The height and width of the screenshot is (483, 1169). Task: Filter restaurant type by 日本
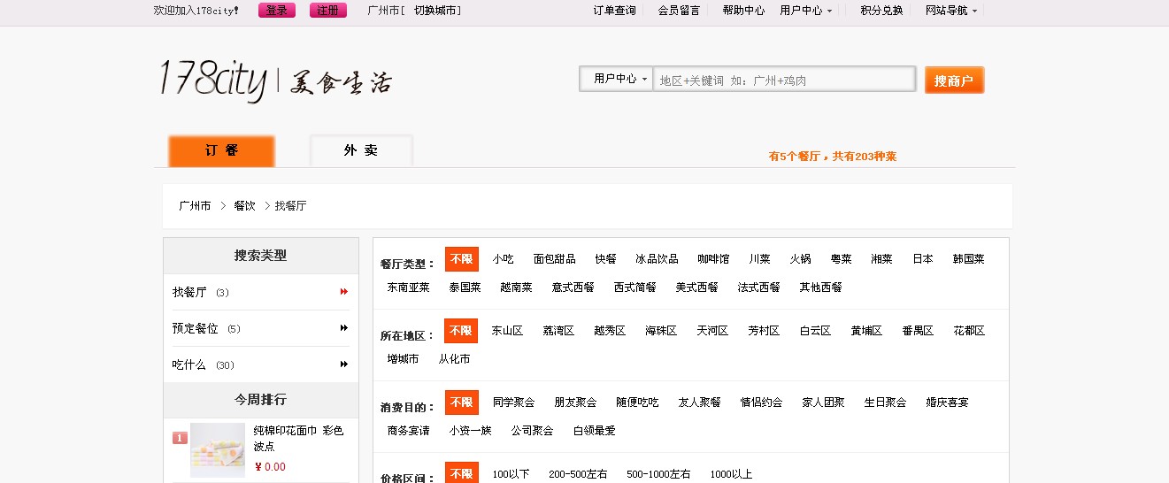tap(922, 259)
